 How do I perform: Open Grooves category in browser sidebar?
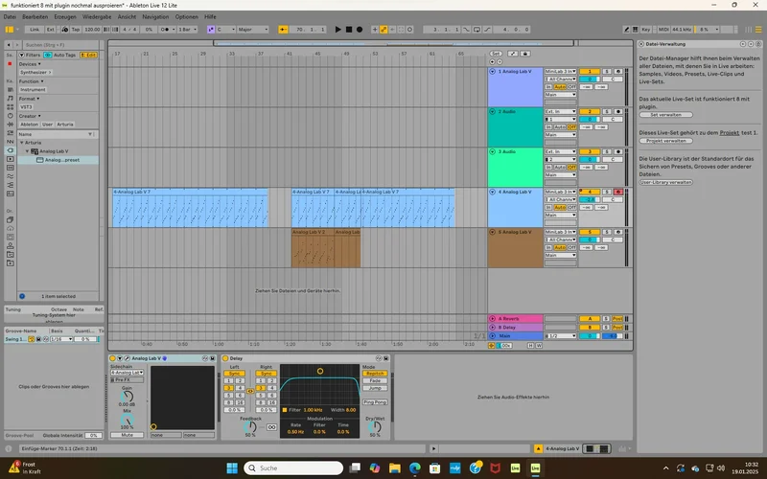point(11,176)
